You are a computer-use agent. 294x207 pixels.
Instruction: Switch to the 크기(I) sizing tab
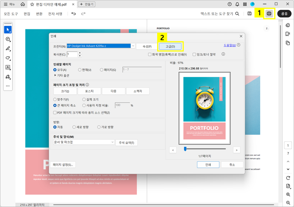pyautogui.click(x=65, y=91)
